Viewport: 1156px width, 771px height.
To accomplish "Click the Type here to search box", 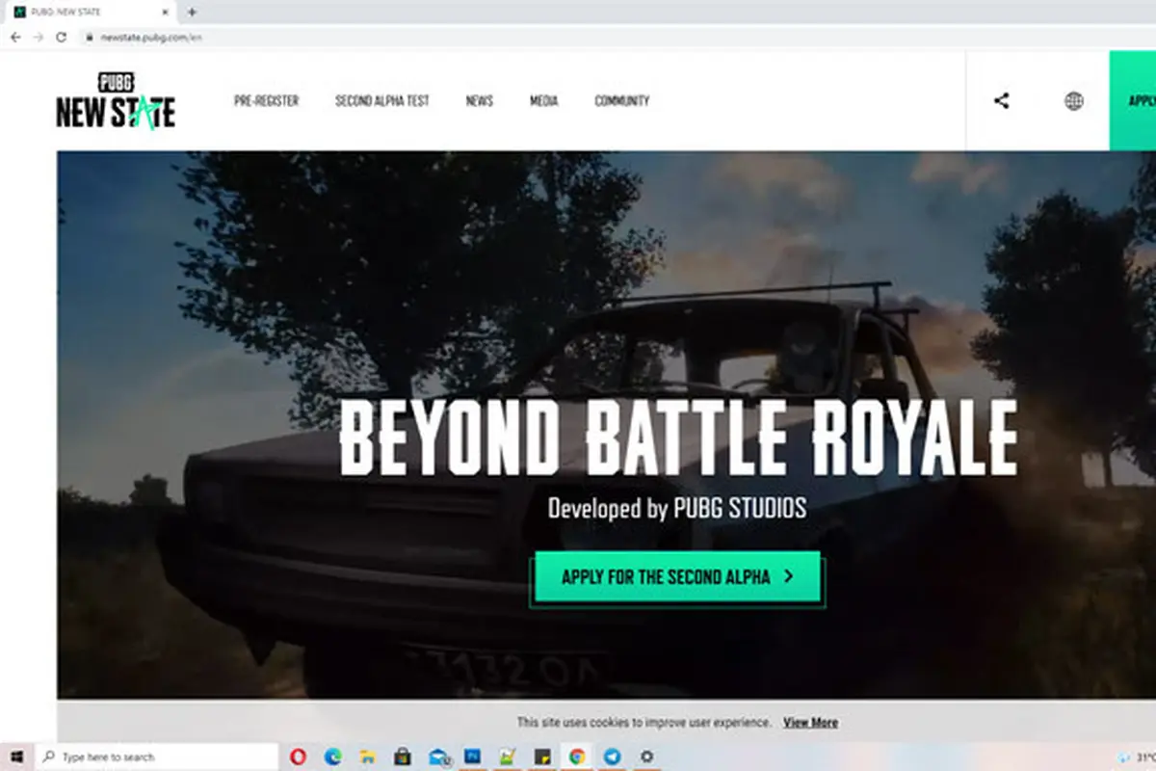I will 157,757.
